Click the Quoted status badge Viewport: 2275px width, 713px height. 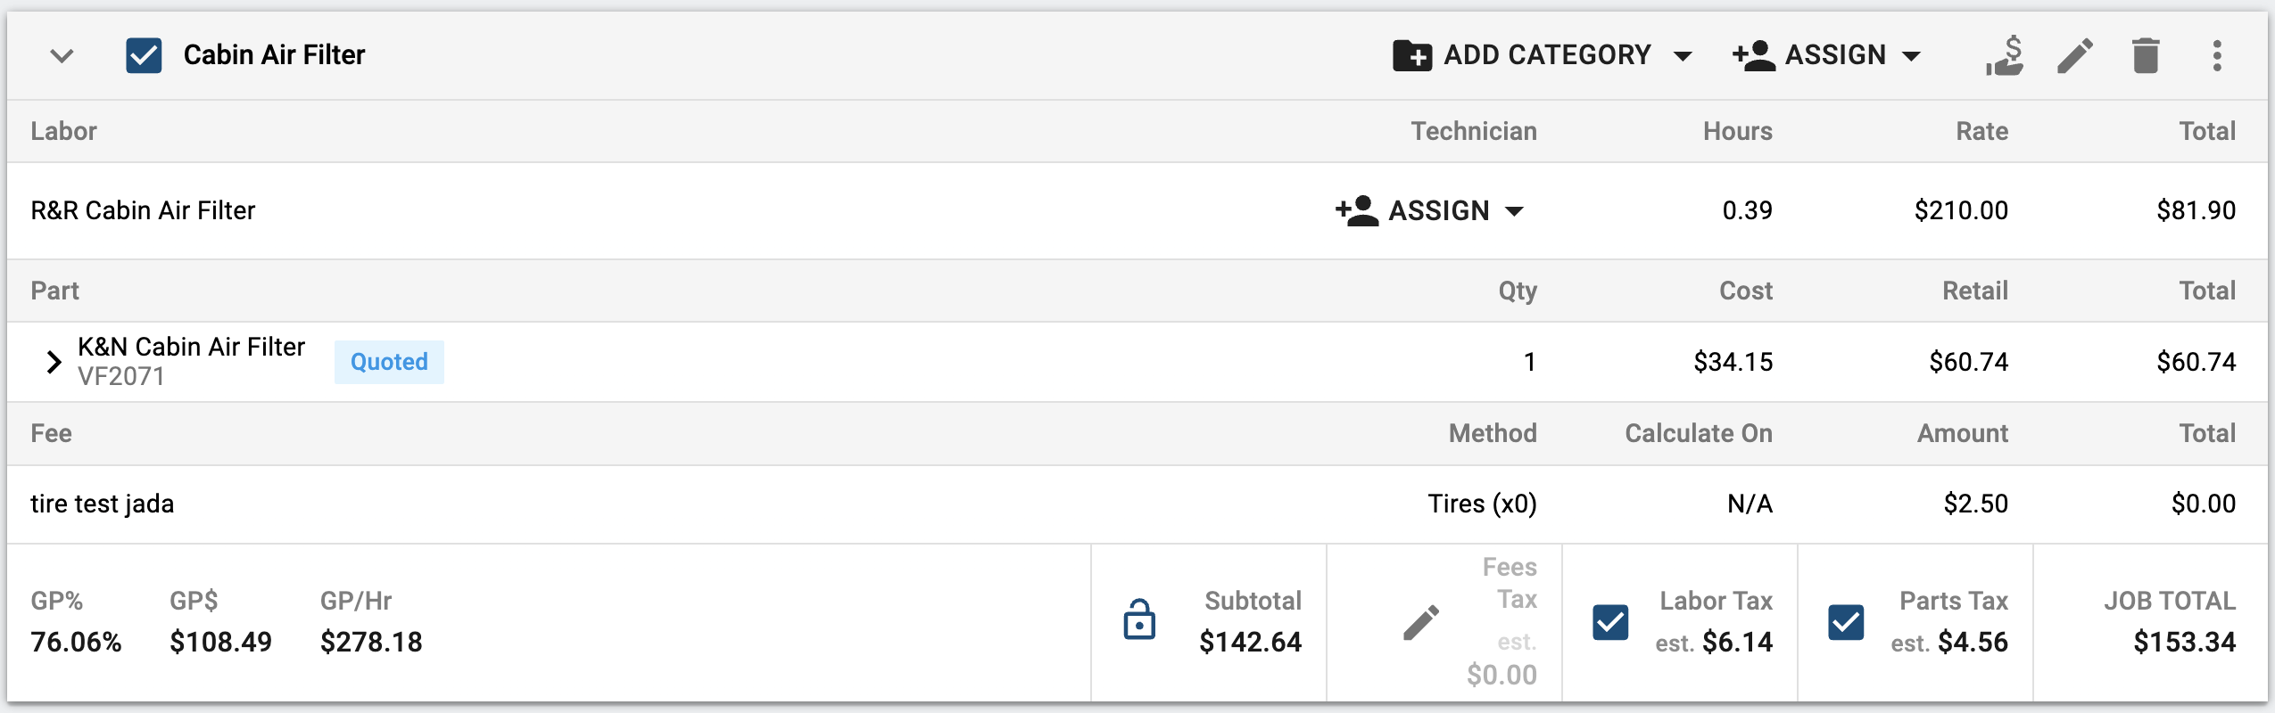(x=389, y=362)
